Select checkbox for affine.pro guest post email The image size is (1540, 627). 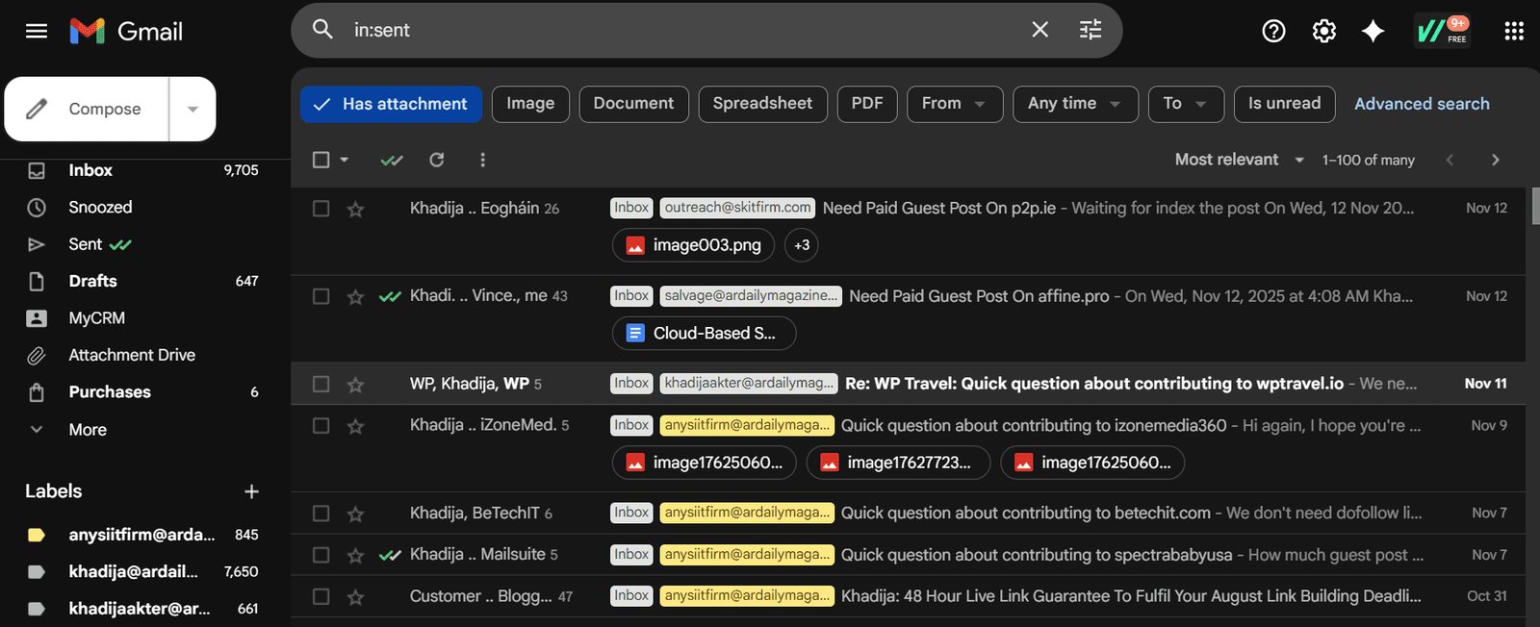click(321, 296)
